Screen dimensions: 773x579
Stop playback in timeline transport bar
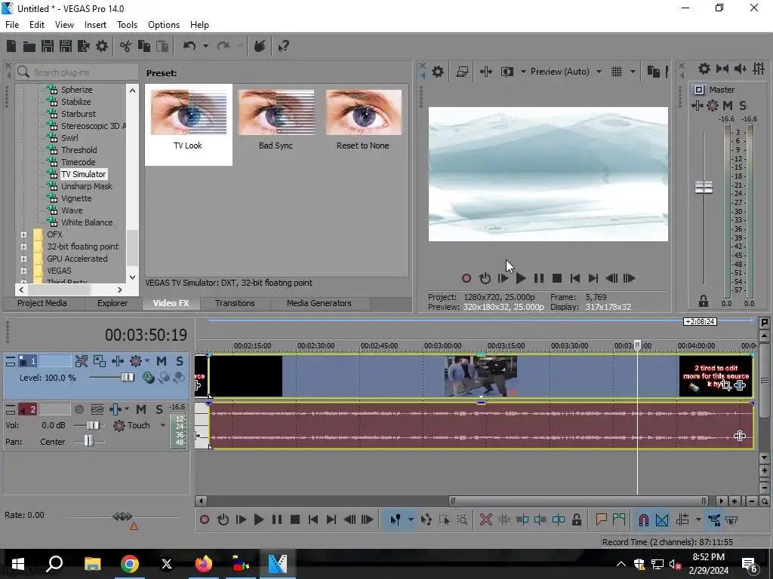(295, 519)
